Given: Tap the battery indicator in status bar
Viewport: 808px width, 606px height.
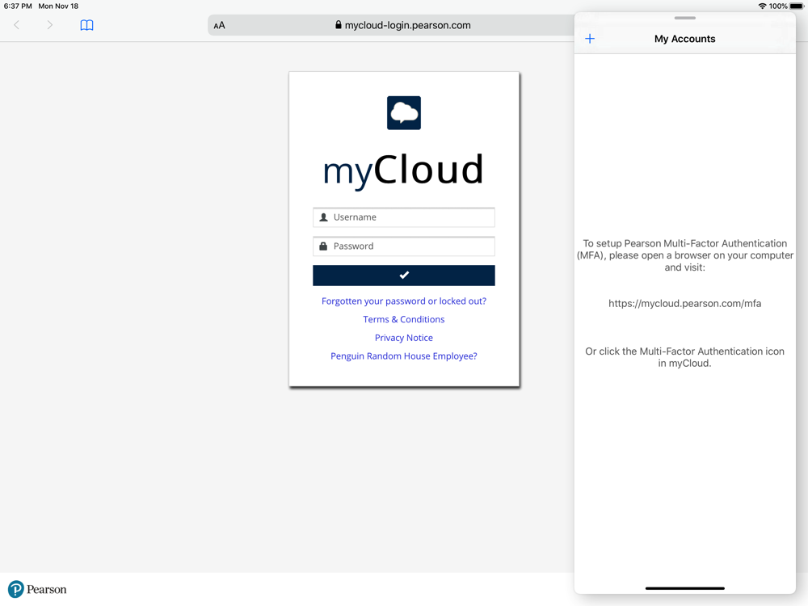Looking at the screenshot, I should 797,6.
